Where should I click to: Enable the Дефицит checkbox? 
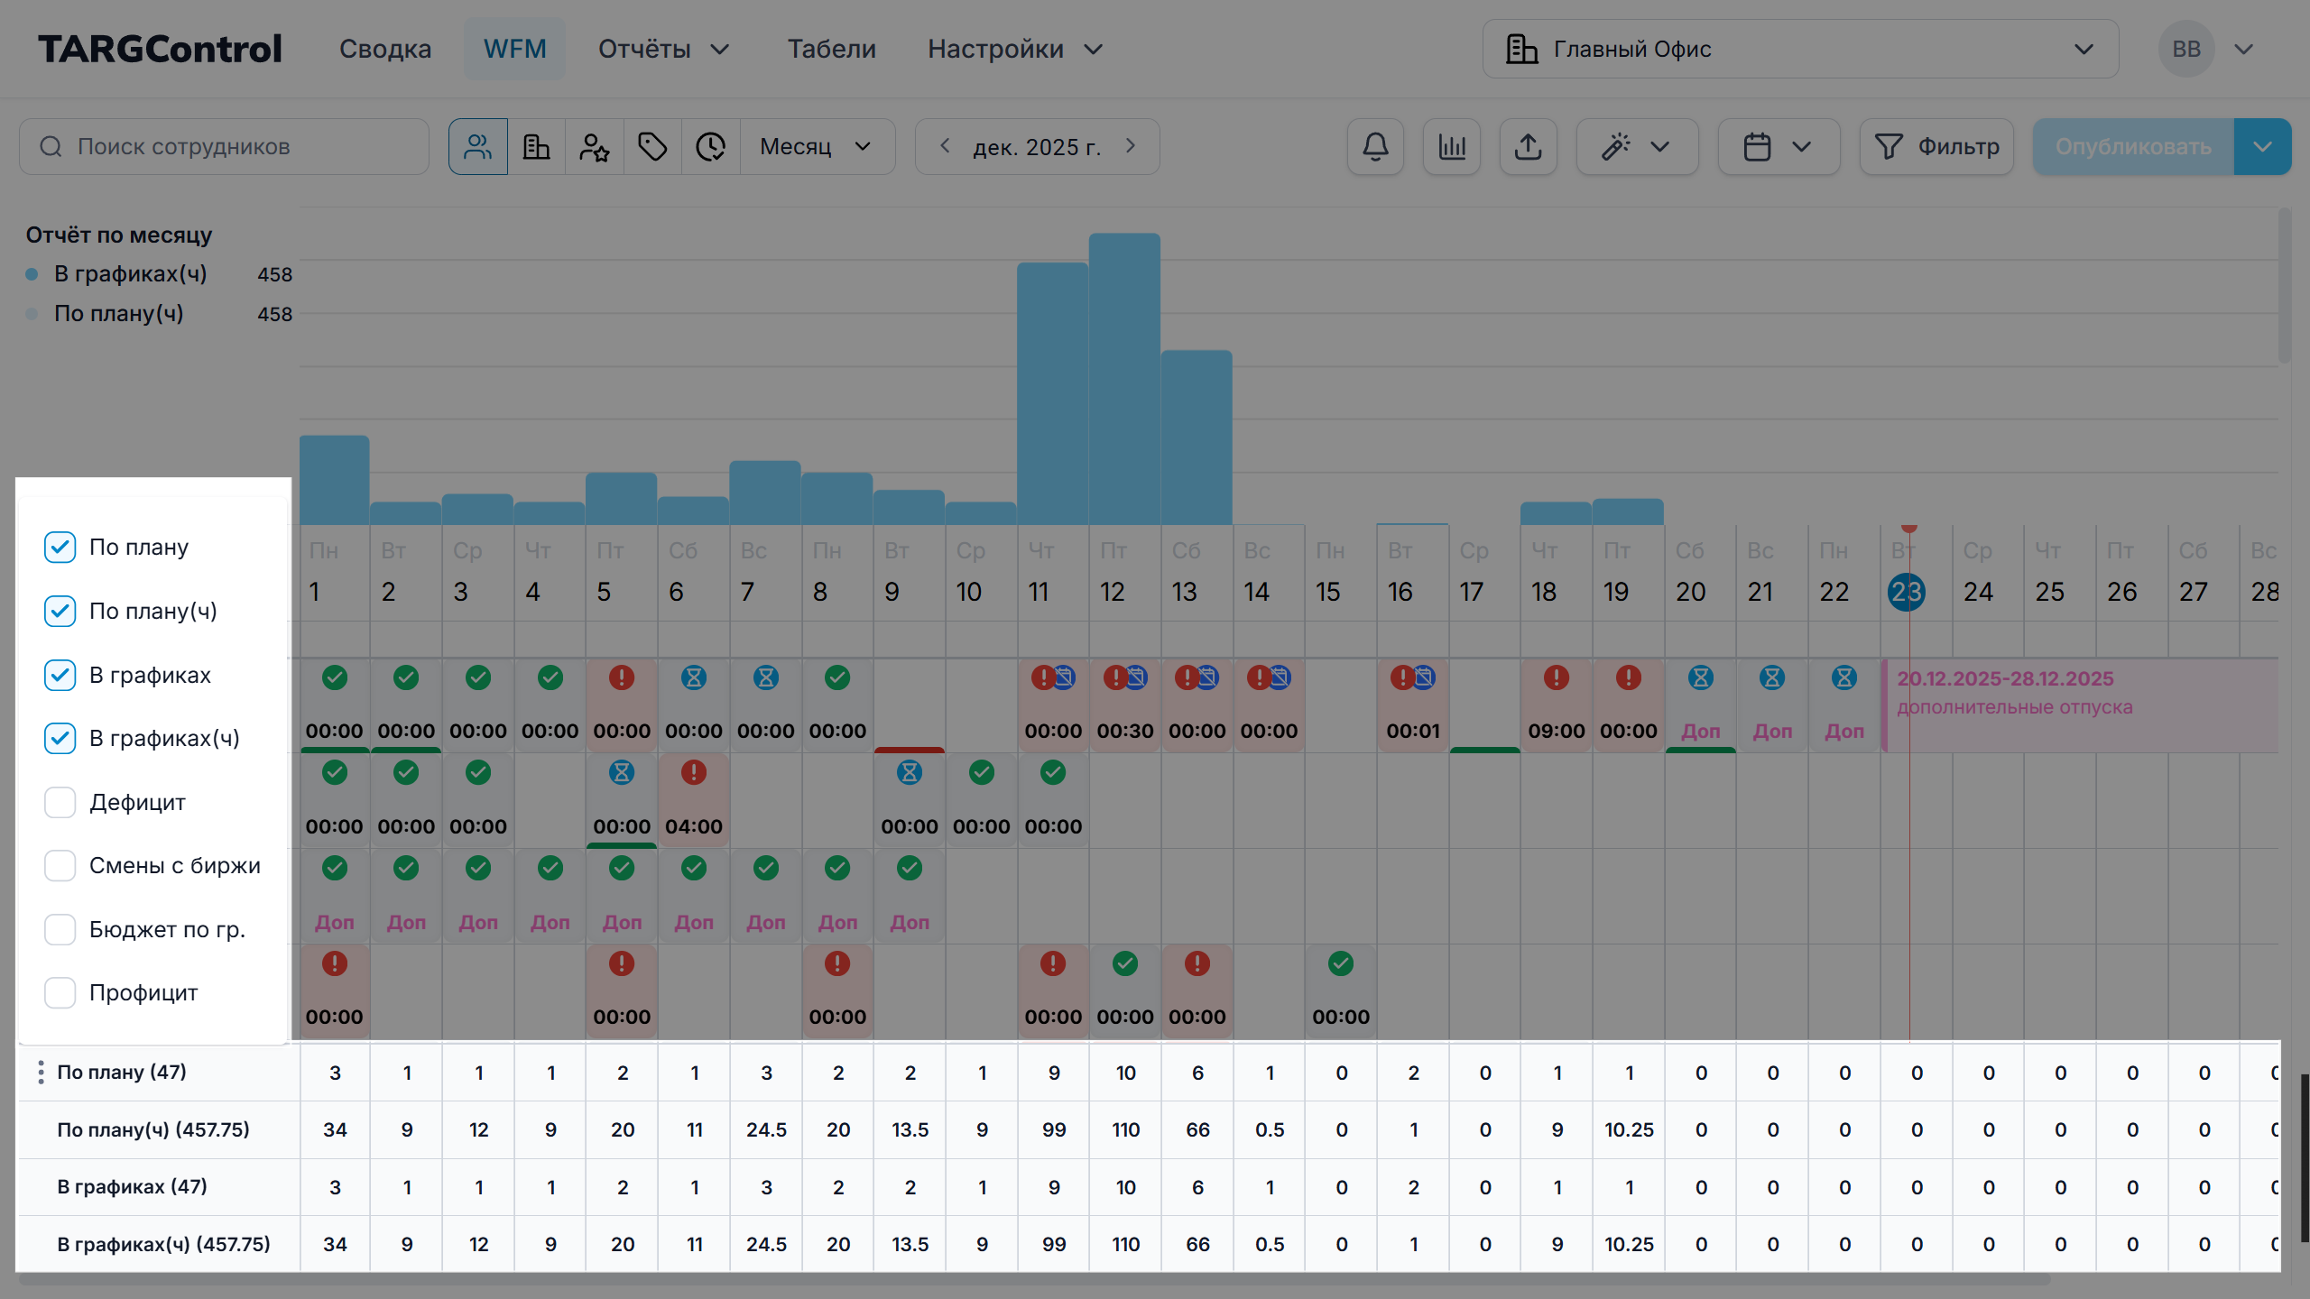[60, 802]
